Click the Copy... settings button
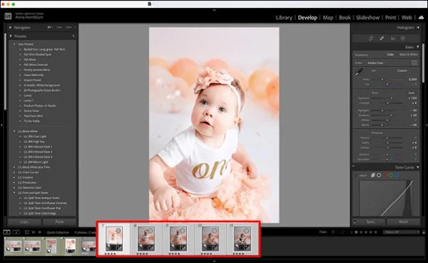 [x=25, y=221]
